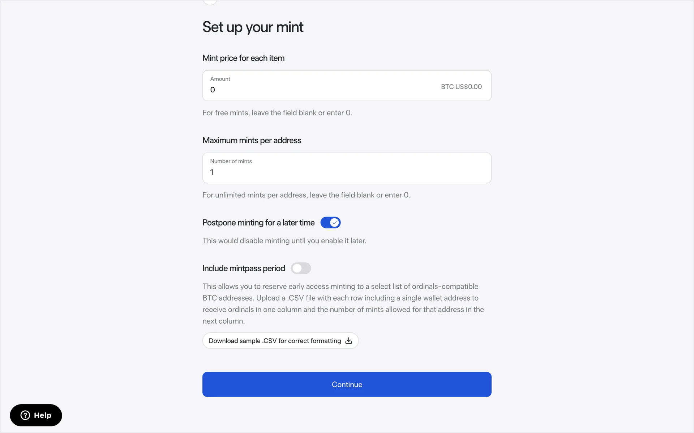Click the checkmark knob on the Postpone minting switch
Screen dimensions: 694x433
click(335, 223)
